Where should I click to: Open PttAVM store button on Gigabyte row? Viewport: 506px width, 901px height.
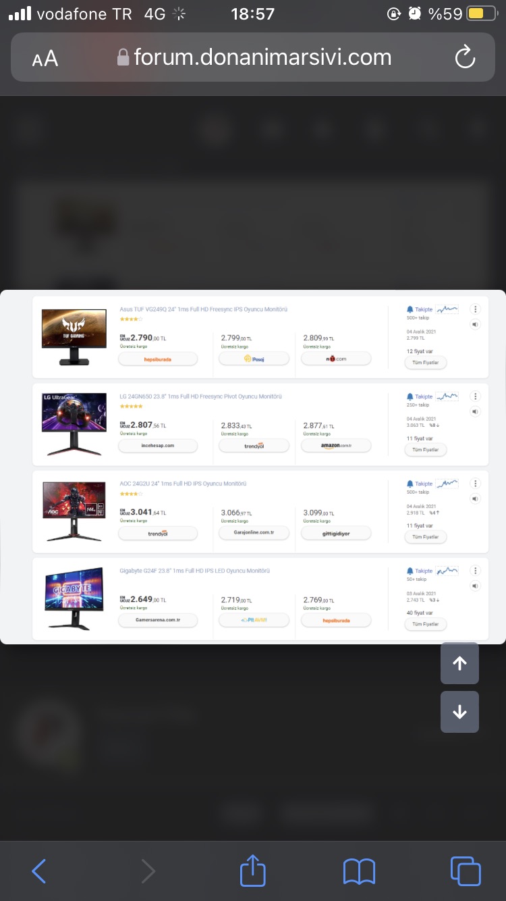(254, 620)
